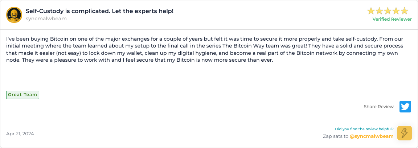Screen dimensions: 418x148
Task: Click the Twitter bird share icon
Action: coord(405,107)
